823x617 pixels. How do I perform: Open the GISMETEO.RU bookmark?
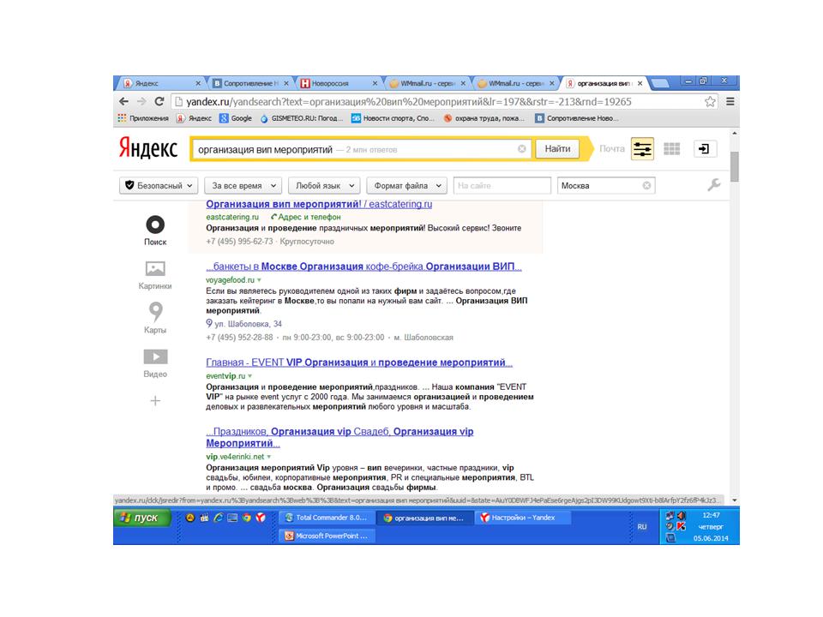302,118
